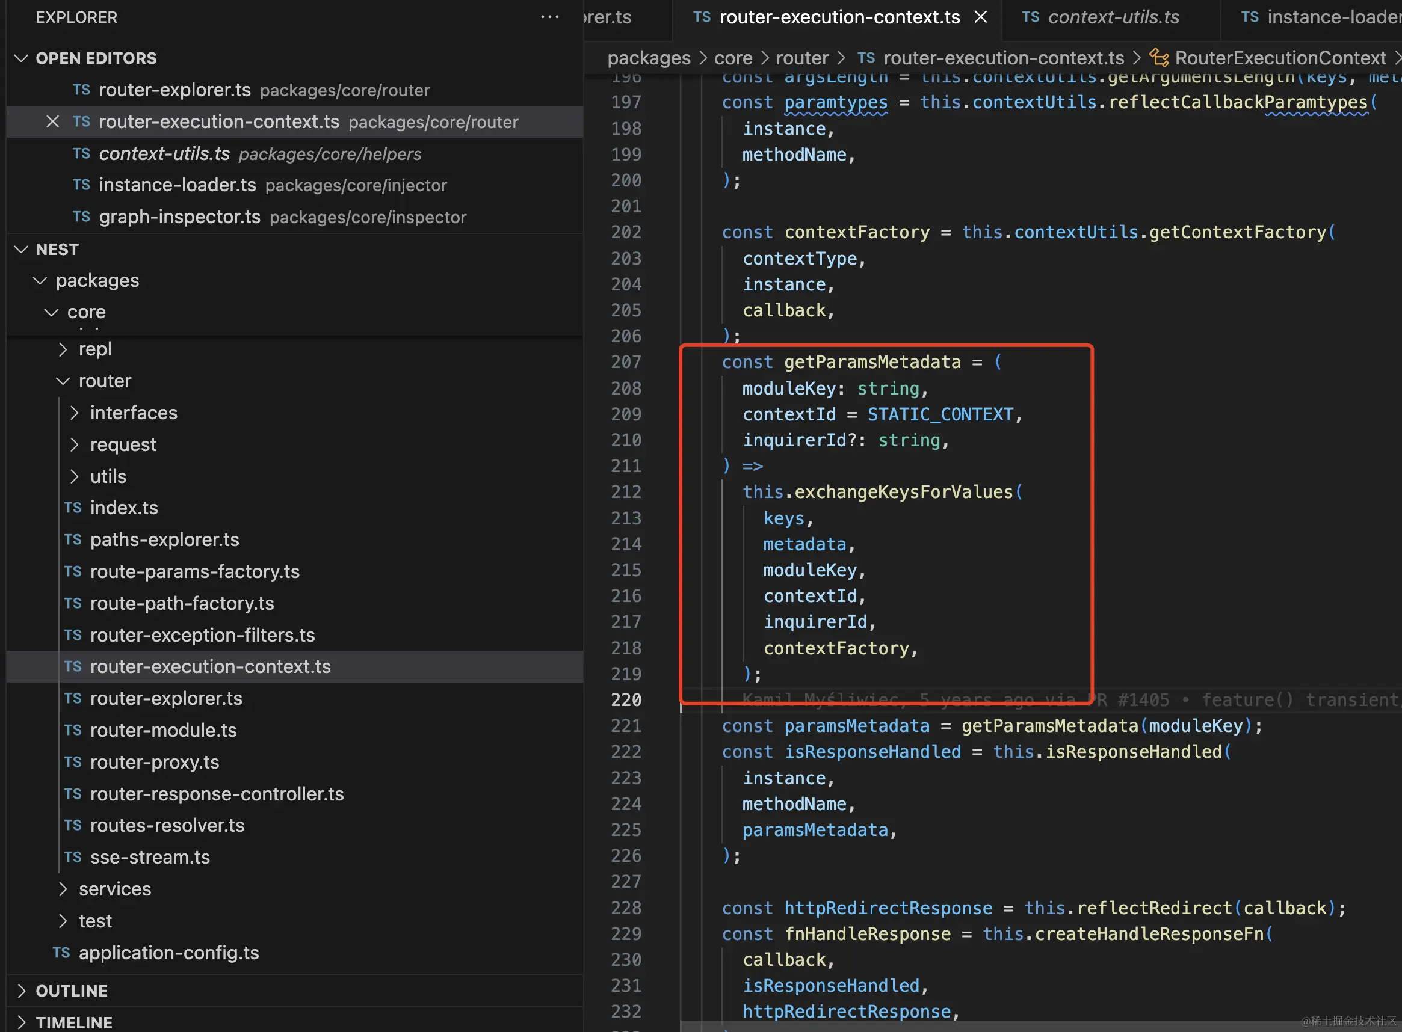Click TS icon beside route-params-factory.ts
The height and width of the screenshot is (1032, 1402).
pyautogui.click(x=72, y=571)
